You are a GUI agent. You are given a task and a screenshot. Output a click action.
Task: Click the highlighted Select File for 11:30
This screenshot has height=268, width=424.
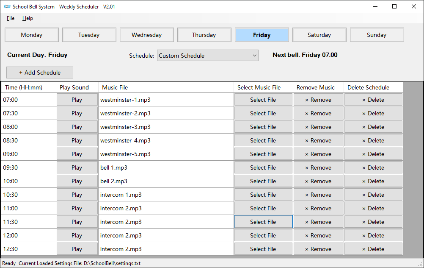(x=263, y=222)
